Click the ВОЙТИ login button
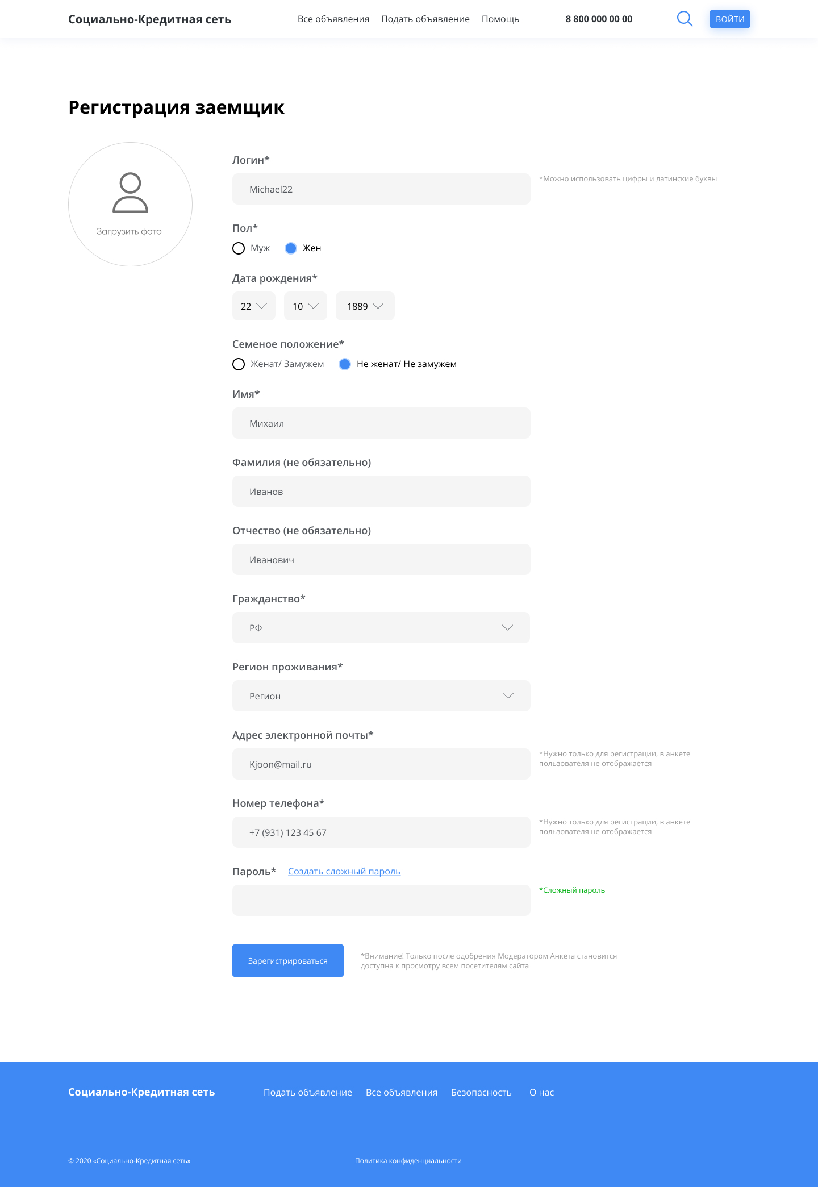Screen dimensions: 818x1187 click(x=730, y=19)
